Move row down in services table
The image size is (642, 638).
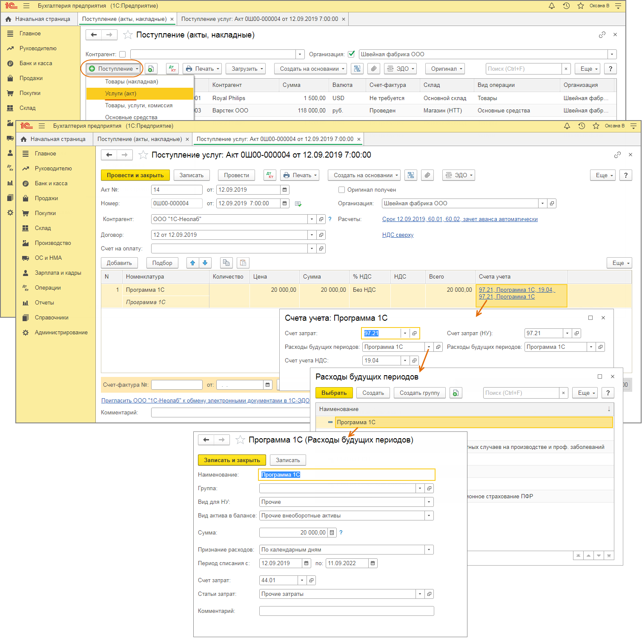(205, 263)
